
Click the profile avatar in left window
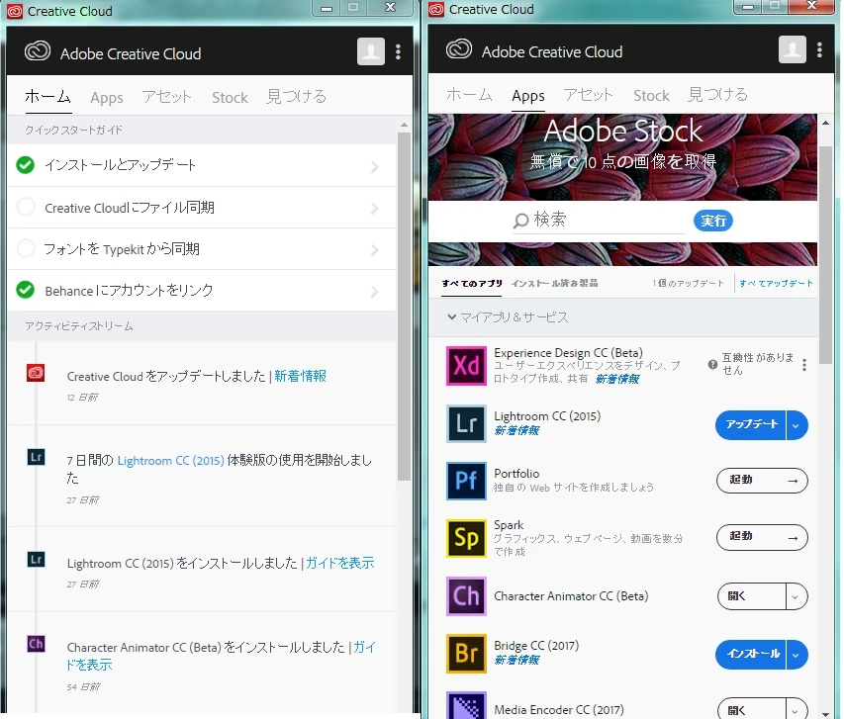pyautogui.click(x=371, y=51)
